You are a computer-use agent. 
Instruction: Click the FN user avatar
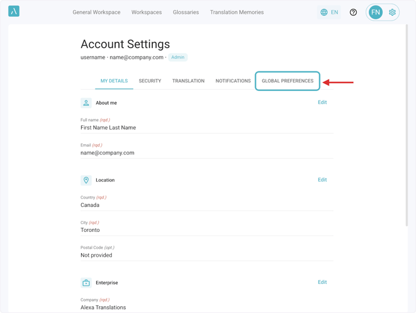pos(375,12)
